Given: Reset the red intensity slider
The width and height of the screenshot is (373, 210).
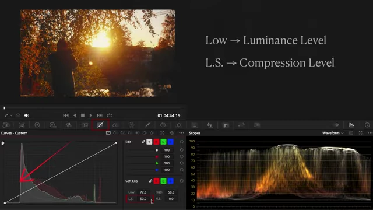Looking at the screenshot, I should pos(181,157).
